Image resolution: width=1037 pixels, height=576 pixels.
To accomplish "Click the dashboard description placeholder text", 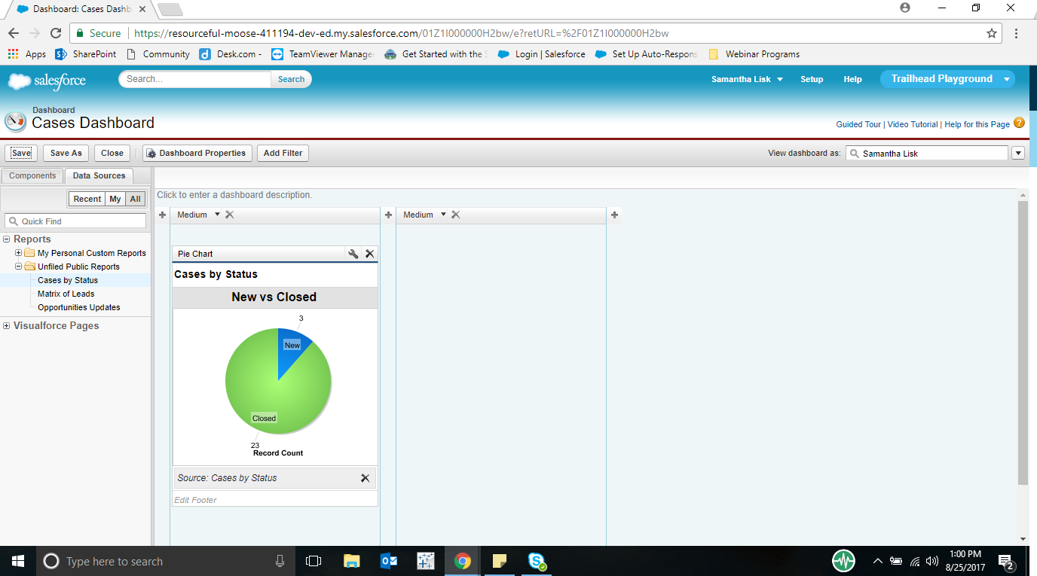I will pyautogui.click(x=234, y=195).
